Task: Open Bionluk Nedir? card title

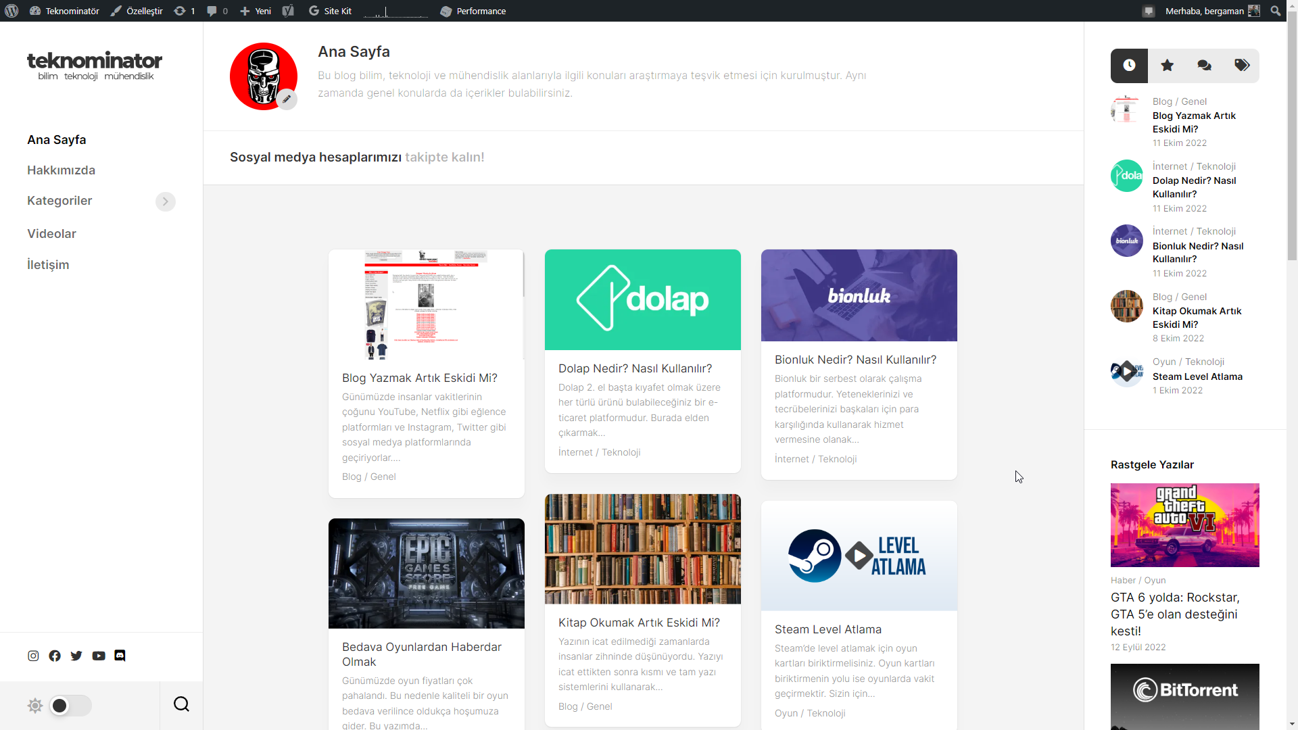Action: point(856,360)
